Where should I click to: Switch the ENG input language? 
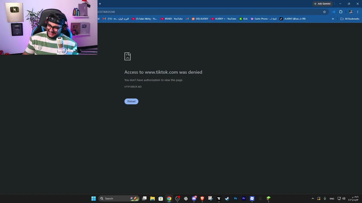pyautogui.click(x=332, y=198)
